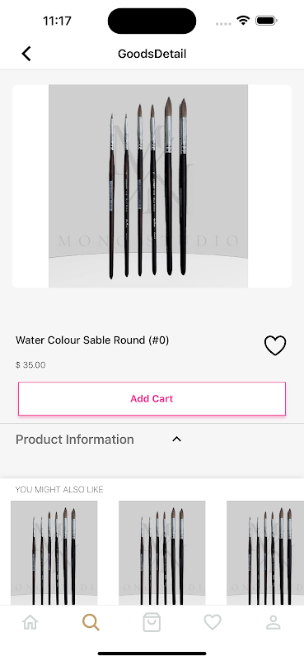This screenshot has width=304, height=661.
Task: Tap the battery icon in status bar
Action: (266, 20)
